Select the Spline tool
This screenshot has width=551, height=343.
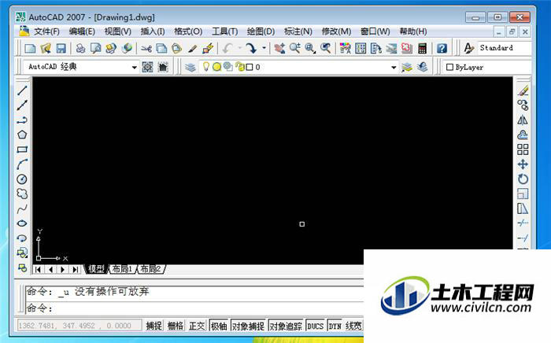22,209
